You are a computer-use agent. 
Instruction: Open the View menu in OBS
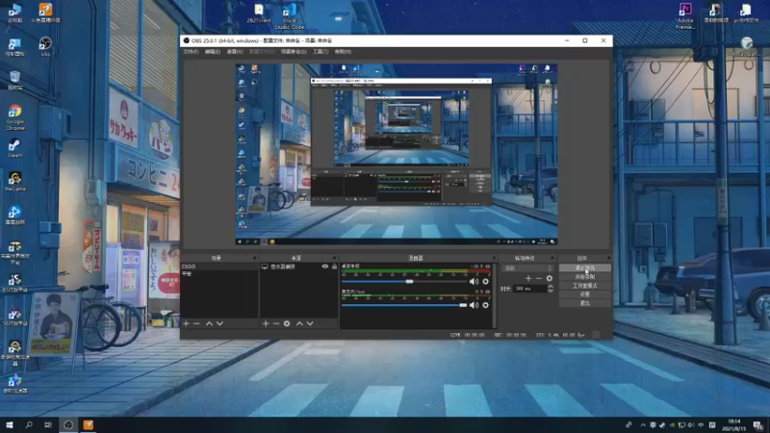coord(235,52)
